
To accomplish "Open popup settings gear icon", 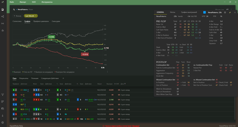I will click(x=225, y=13).
